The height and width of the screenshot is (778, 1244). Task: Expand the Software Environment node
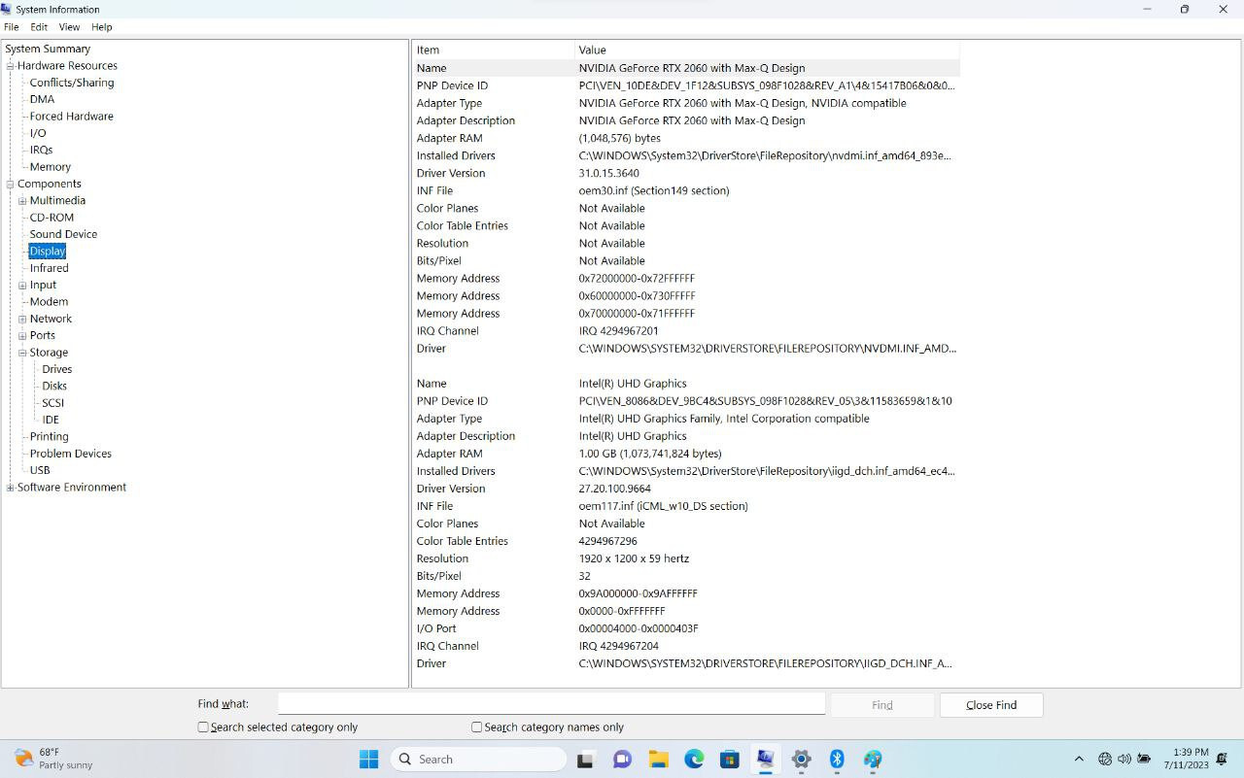coord(11,488)
